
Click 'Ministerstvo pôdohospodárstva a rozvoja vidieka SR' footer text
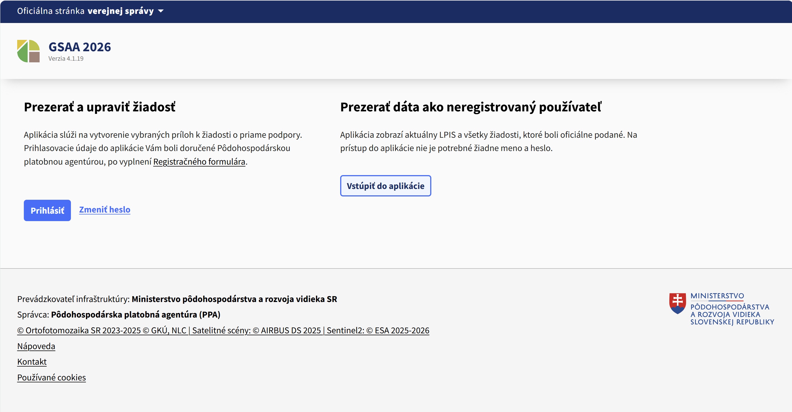234,299
